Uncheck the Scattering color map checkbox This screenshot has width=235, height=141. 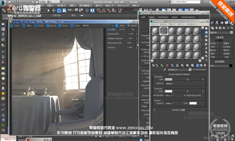(x=203, y=91)
